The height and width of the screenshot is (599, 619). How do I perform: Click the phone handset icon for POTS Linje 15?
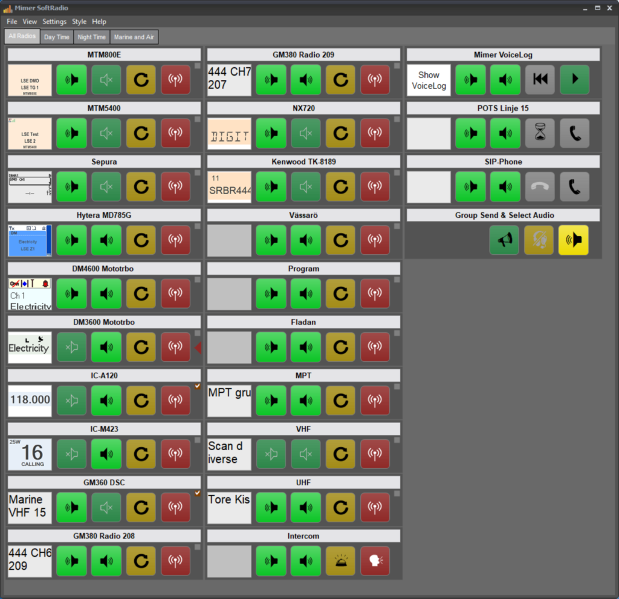pos(574,133)
